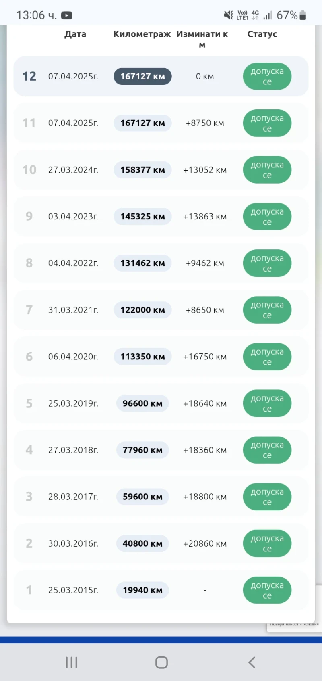Viewport: 322px width, 681px height.
Task: Click the 'Дата' column header
Action: pos(75,34)
